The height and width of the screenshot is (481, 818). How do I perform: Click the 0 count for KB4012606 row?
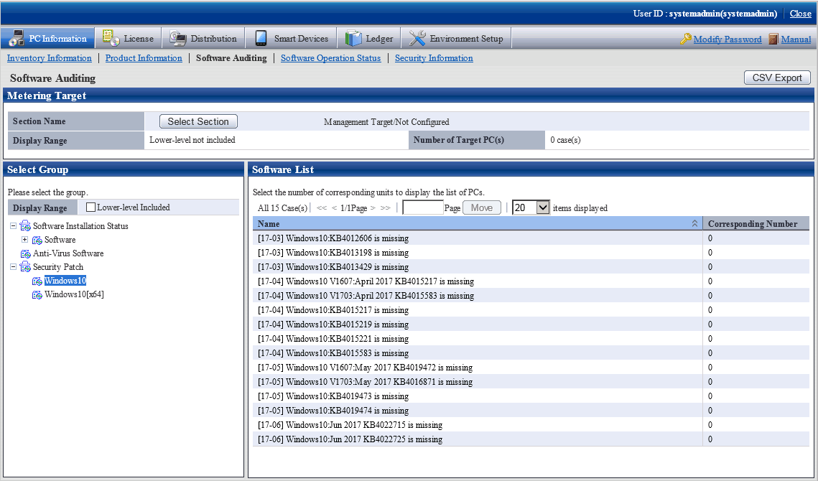(x=710, y=238)
